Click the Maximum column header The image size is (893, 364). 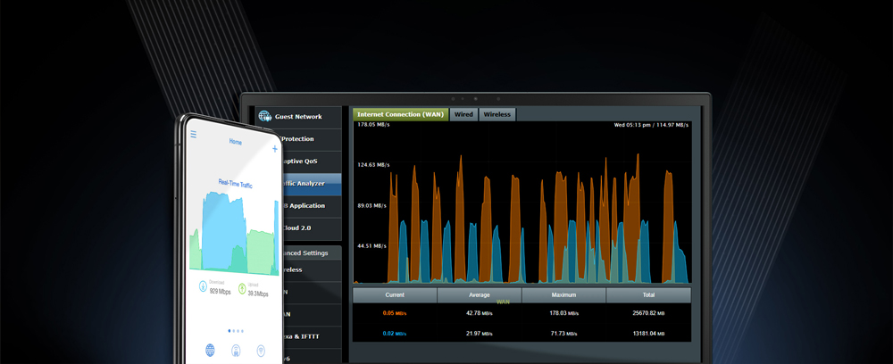click(x=563, y=294)
